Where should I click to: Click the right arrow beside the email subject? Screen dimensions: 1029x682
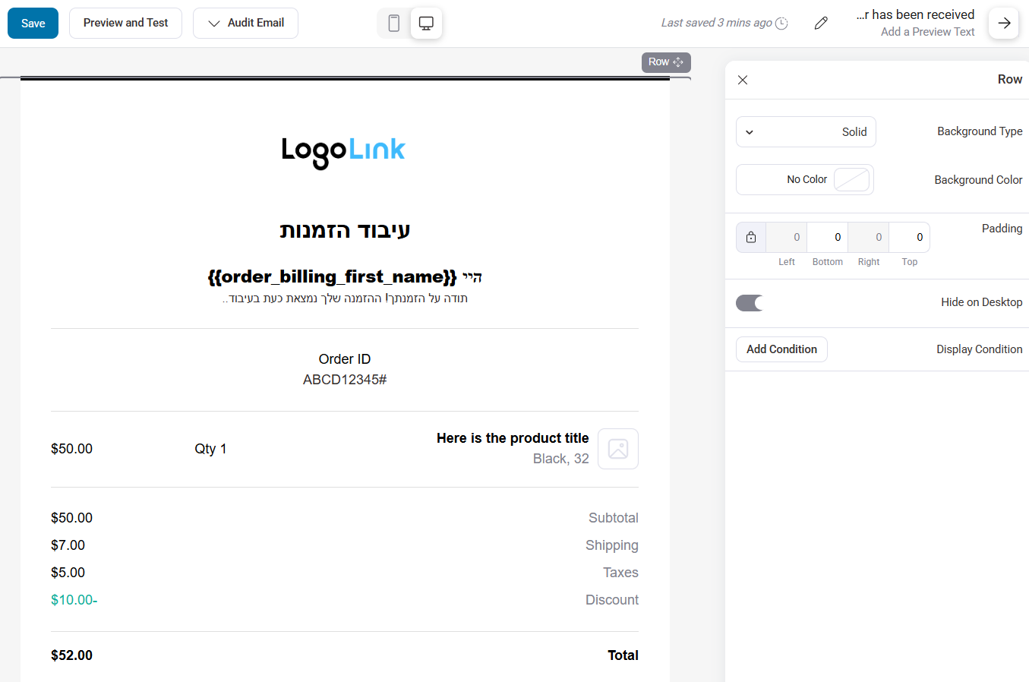pyautogui.click(x=1003, y=23)
